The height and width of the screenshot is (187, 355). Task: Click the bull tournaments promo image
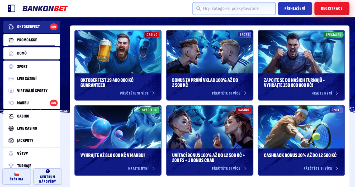pyautogui.click(x=301, y=52)
